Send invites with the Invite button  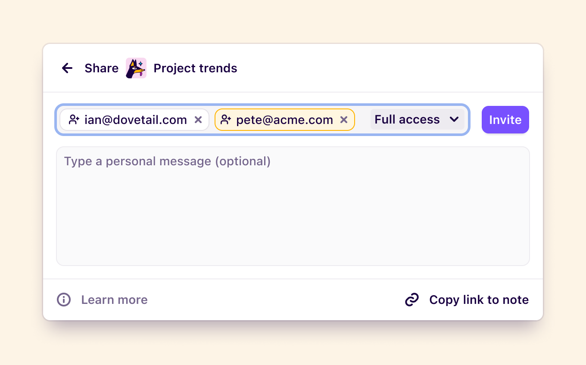(505, 120)
